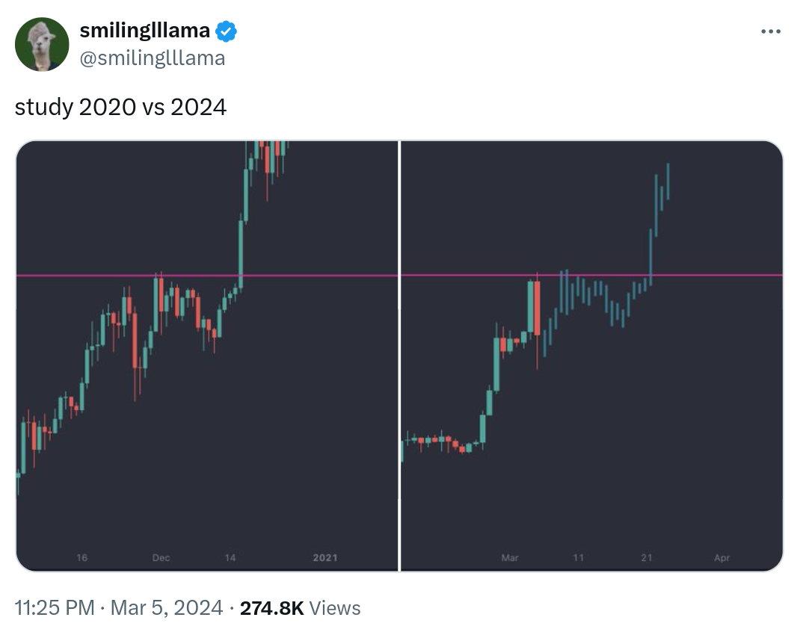Click the blue verified checkmark badge
This screenshot has height=635, width=800.
(x=226, y=31)
